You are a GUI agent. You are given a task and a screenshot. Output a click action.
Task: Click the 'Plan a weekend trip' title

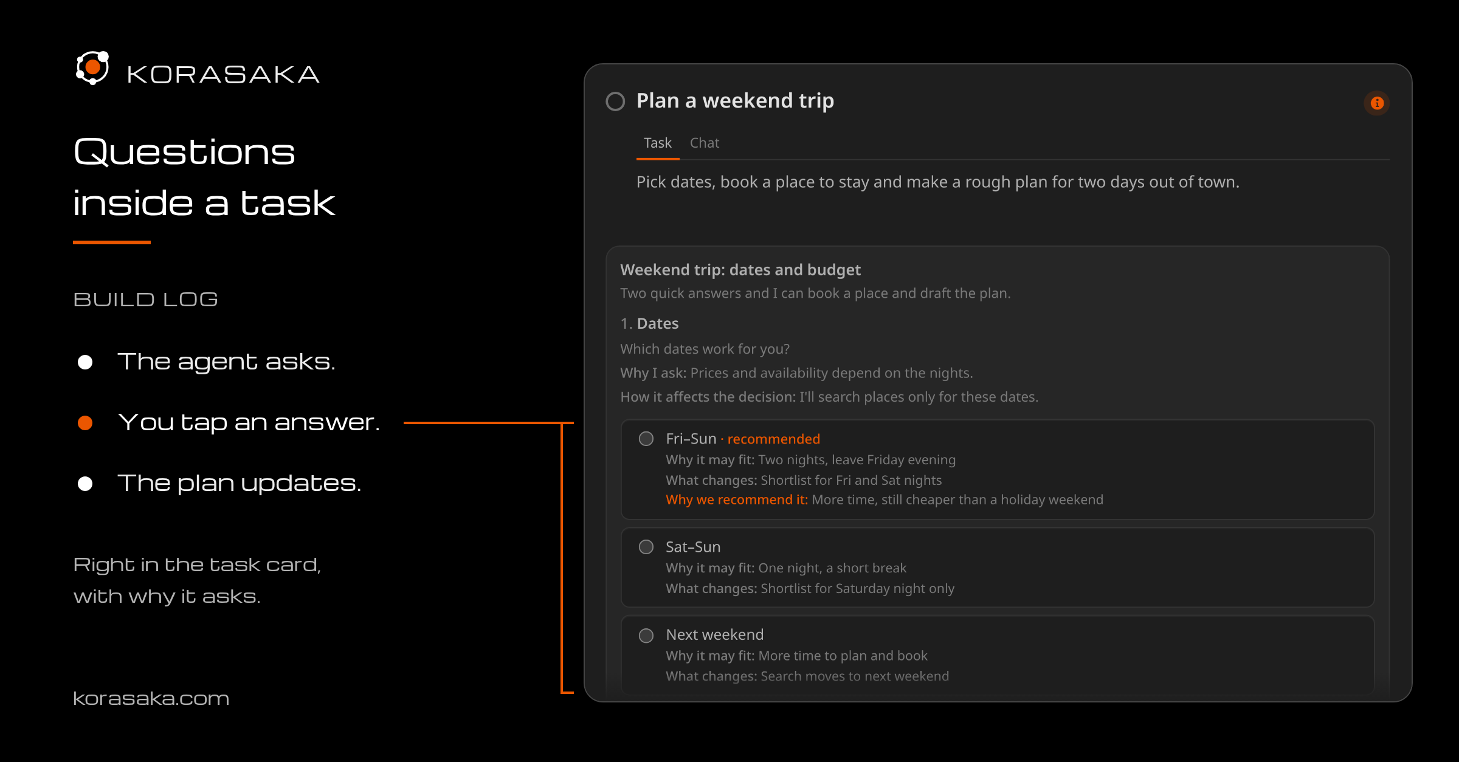tap(735, 101)
